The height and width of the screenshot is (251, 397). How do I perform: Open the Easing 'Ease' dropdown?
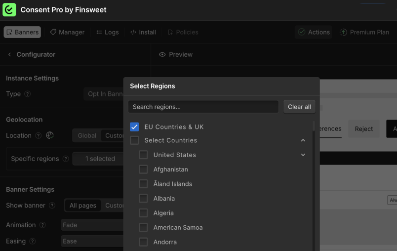92,241
